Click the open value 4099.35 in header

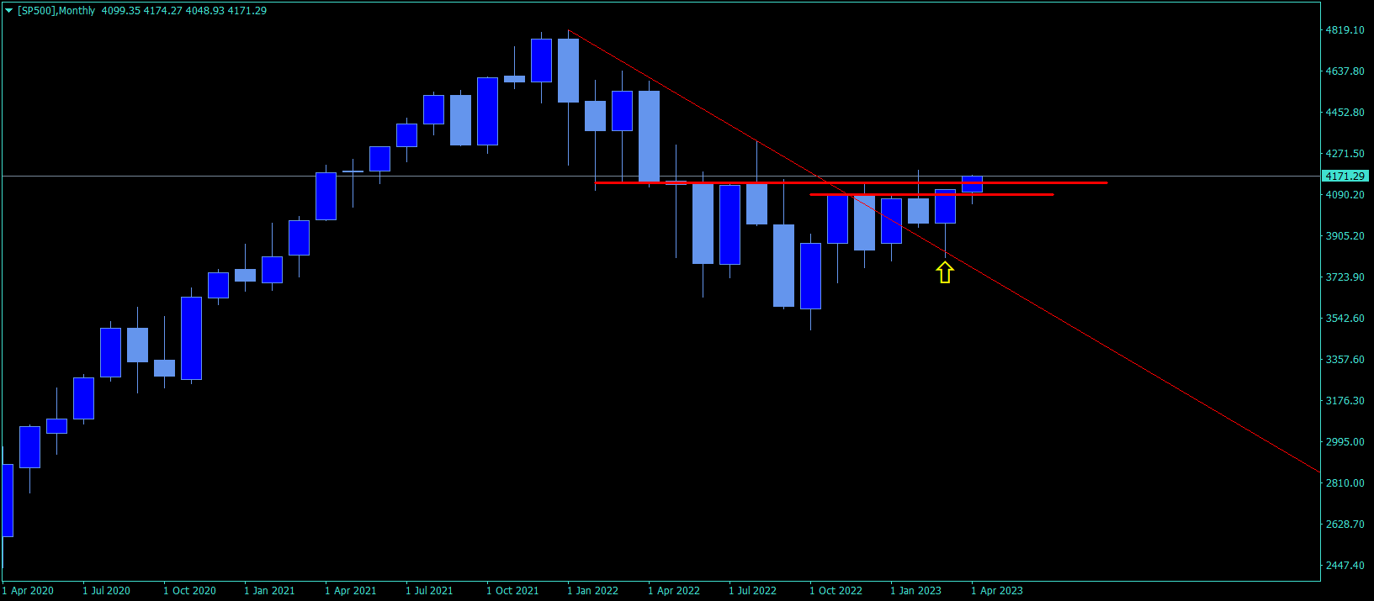(121, 11)
